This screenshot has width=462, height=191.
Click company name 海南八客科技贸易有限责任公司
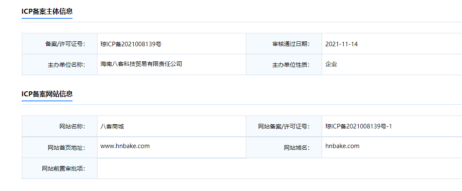point(141,63)
